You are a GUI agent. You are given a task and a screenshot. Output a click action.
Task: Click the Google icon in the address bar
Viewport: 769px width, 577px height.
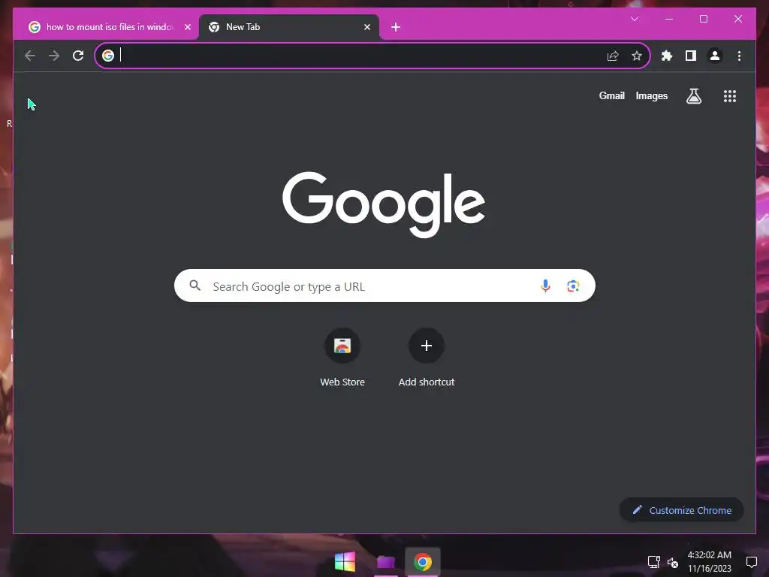click(x=108, y=56)
